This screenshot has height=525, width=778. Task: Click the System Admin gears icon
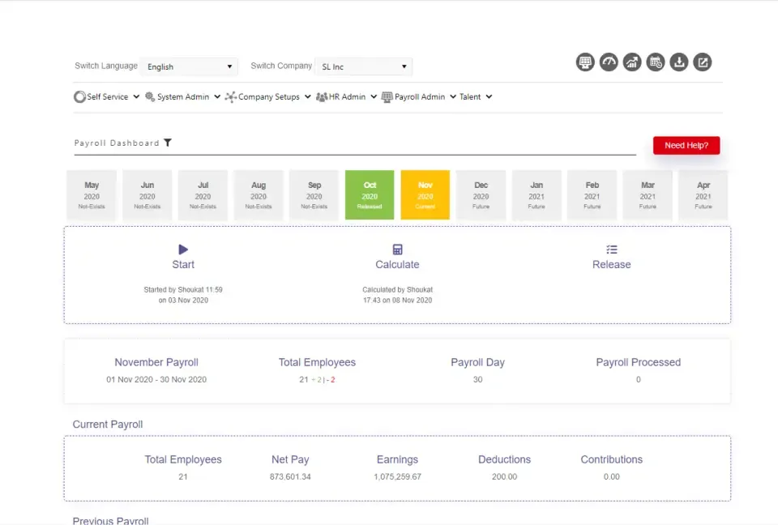150,96
